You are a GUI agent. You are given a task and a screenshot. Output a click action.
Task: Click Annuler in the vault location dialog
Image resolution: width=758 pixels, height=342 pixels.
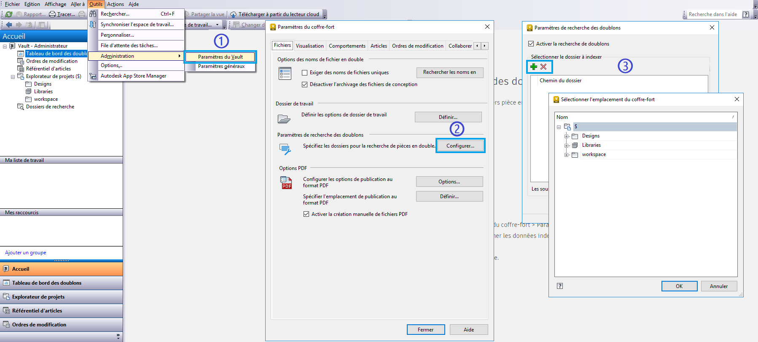719,286
